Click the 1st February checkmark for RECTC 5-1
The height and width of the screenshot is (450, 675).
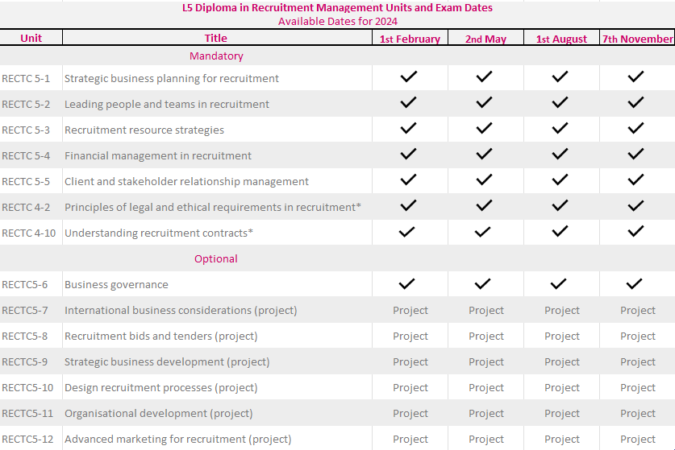(409, 77)
